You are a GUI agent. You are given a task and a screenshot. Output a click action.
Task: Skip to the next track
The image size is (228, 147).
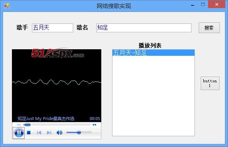pyautogui.click(x=49, y=132)
